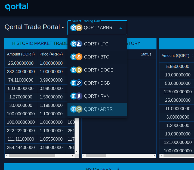Click the history panel scrollbar right arrow
194x170 pixels.
tap(154, 156)
